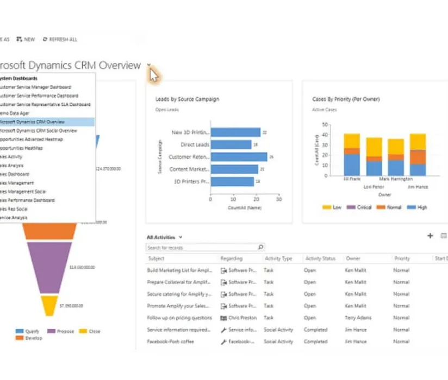
Task: Click Propose legend swatch under funnel
Action: 51,331
